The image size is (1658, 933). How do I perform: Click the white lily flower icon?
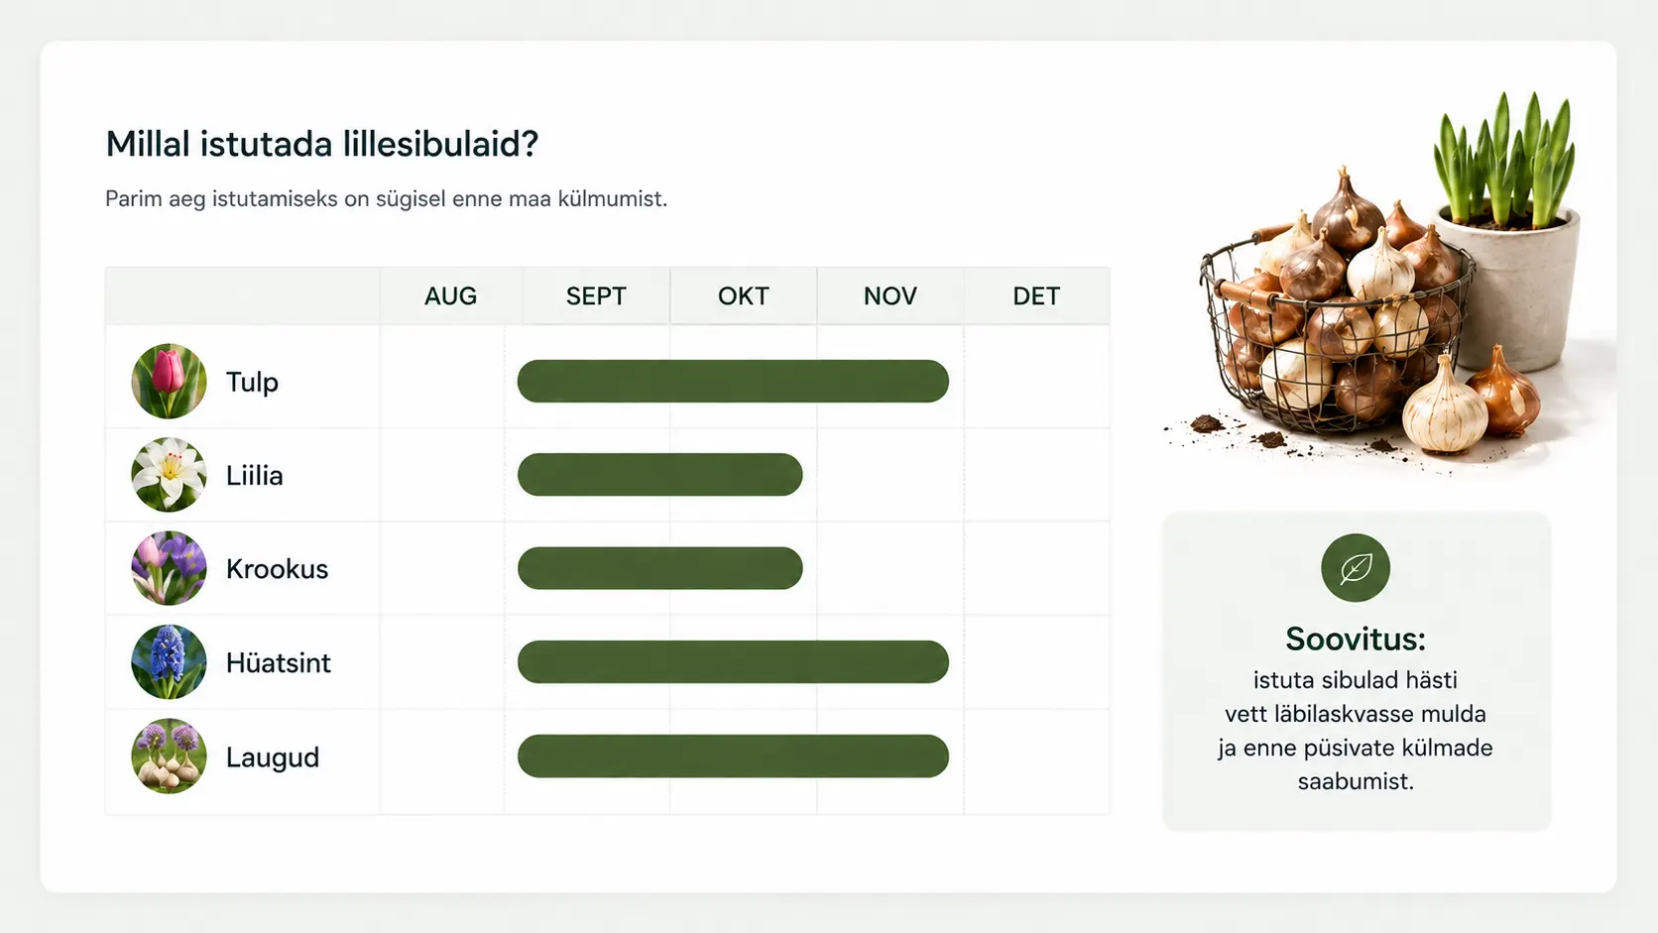pyautogui.click(x=169, y=475)
